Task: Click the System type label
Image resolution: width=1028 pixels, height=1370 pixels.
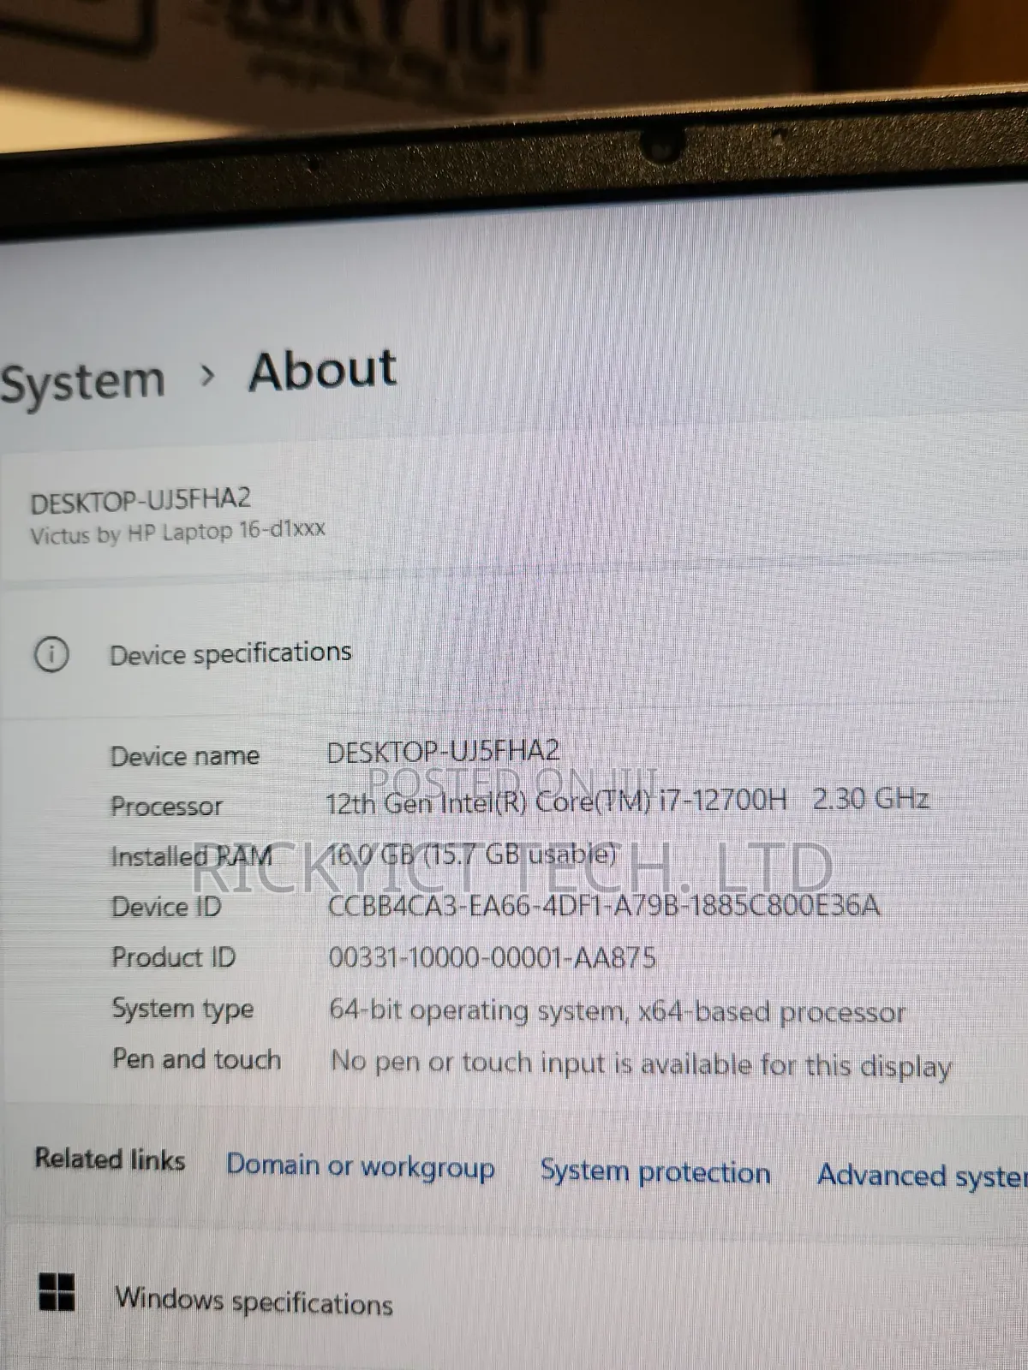Action: [182, 1010]
